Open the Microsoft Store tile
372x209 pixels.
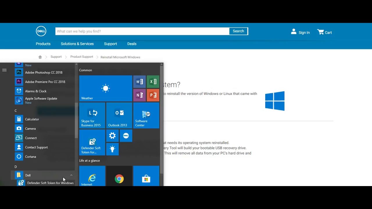coord(146,176)
